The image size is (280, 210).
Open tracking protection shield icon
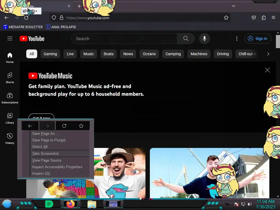[x=54, y=18]
